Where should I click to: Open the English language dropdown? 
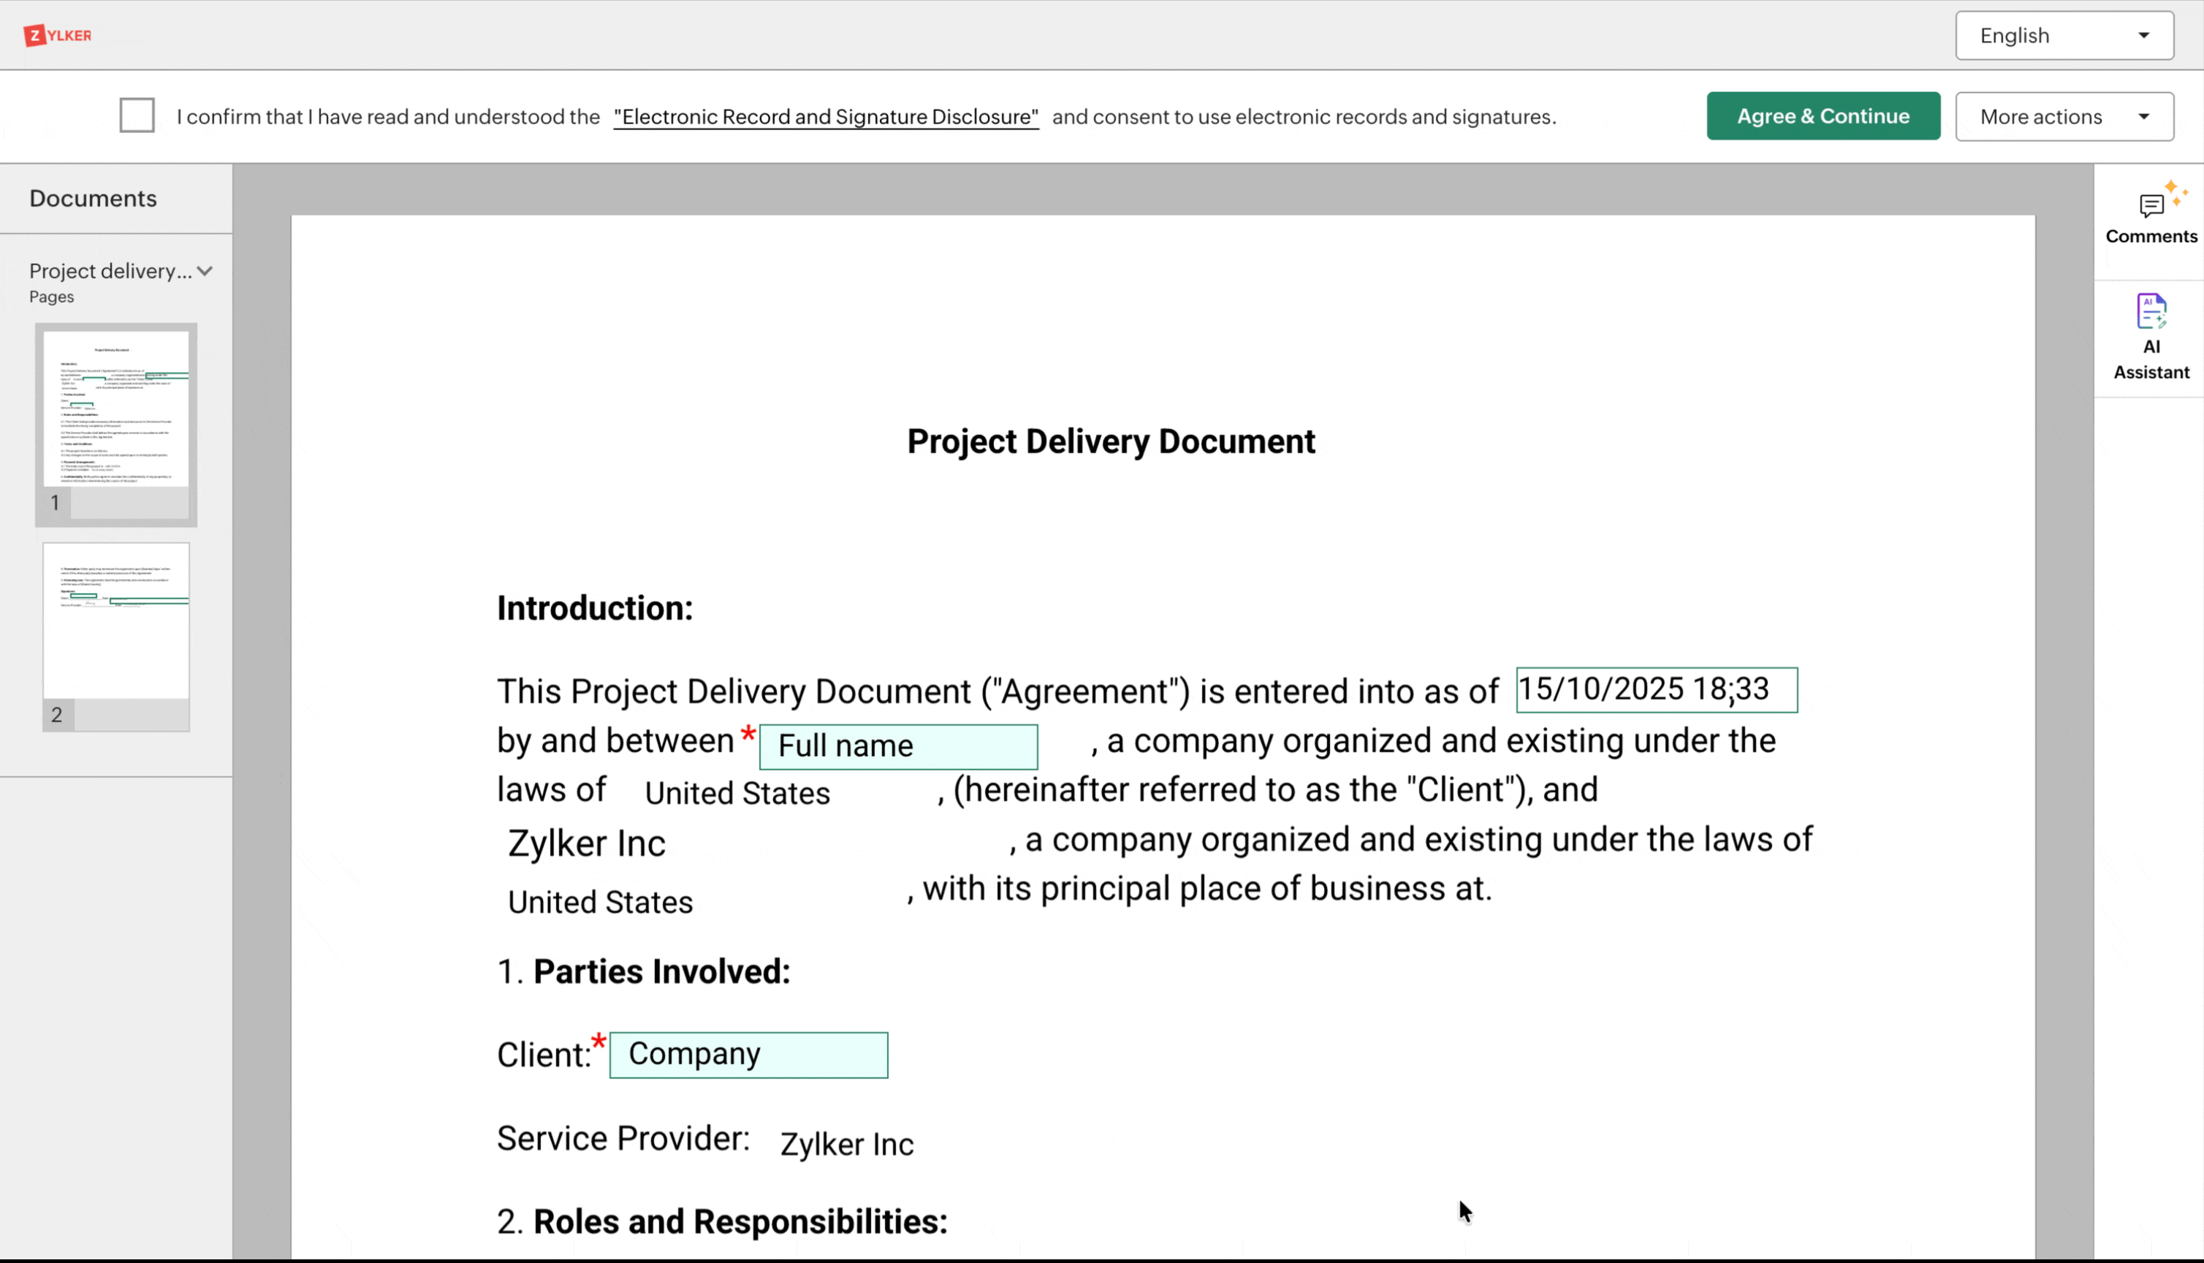(x=2064, y=36)
